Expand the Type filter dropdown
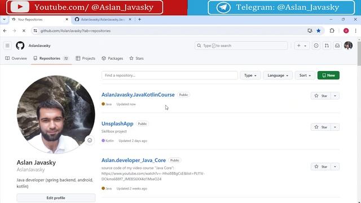The height and width of the screenshot is (203, 361). (250, 75)
